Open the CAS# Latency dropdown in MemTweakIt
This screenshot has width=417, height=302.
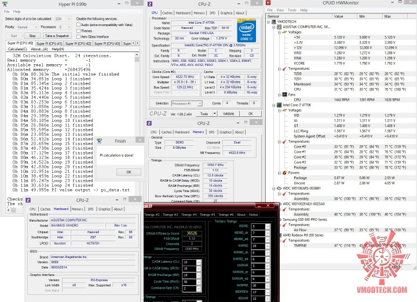(199, 262)
